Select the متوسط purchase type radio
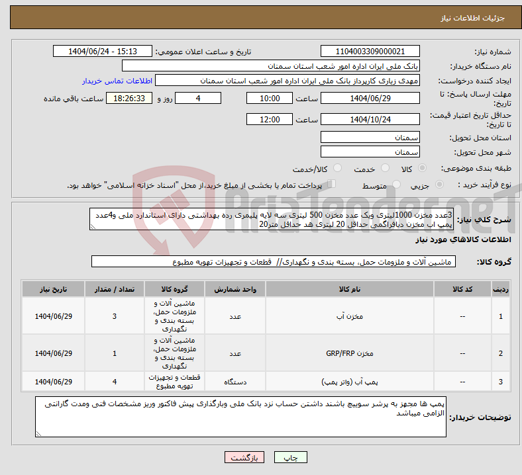522x475 pixels. pos(397,185)
